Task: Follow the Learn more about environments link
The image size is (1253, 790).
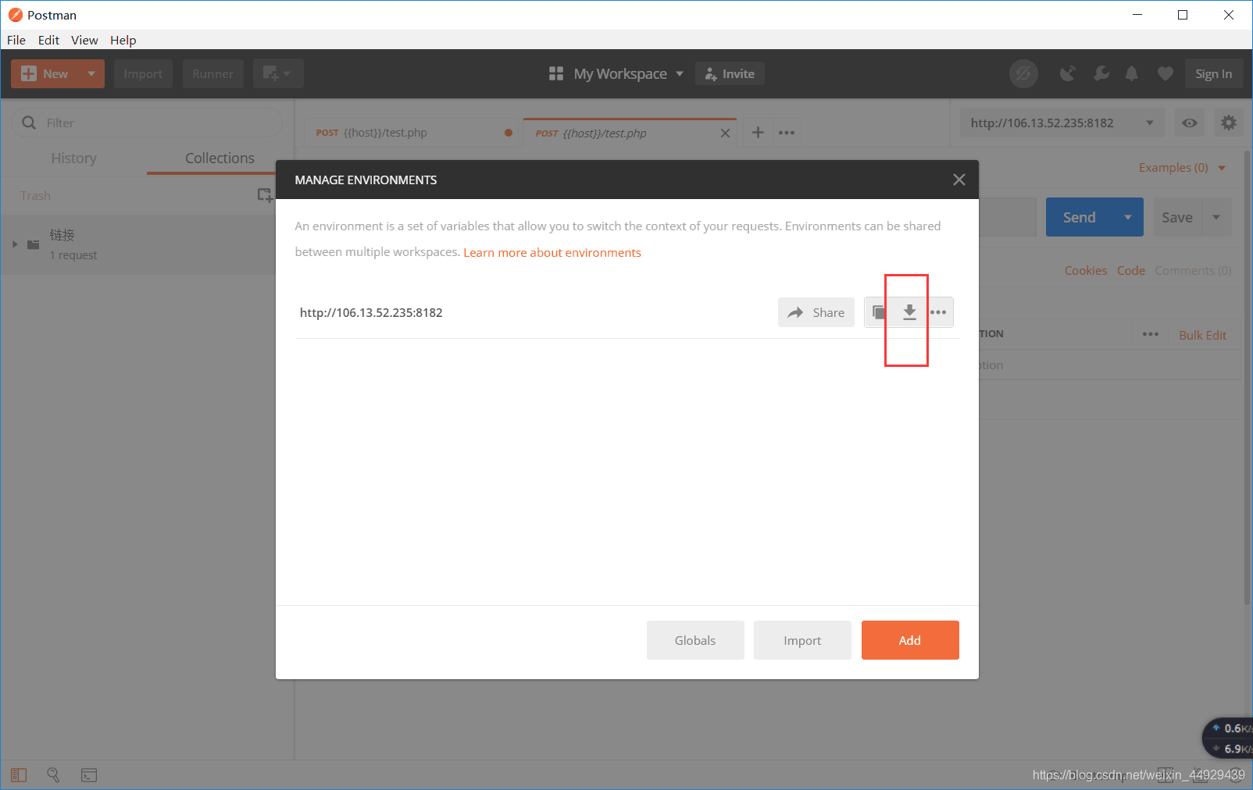Action: point(552,252)
